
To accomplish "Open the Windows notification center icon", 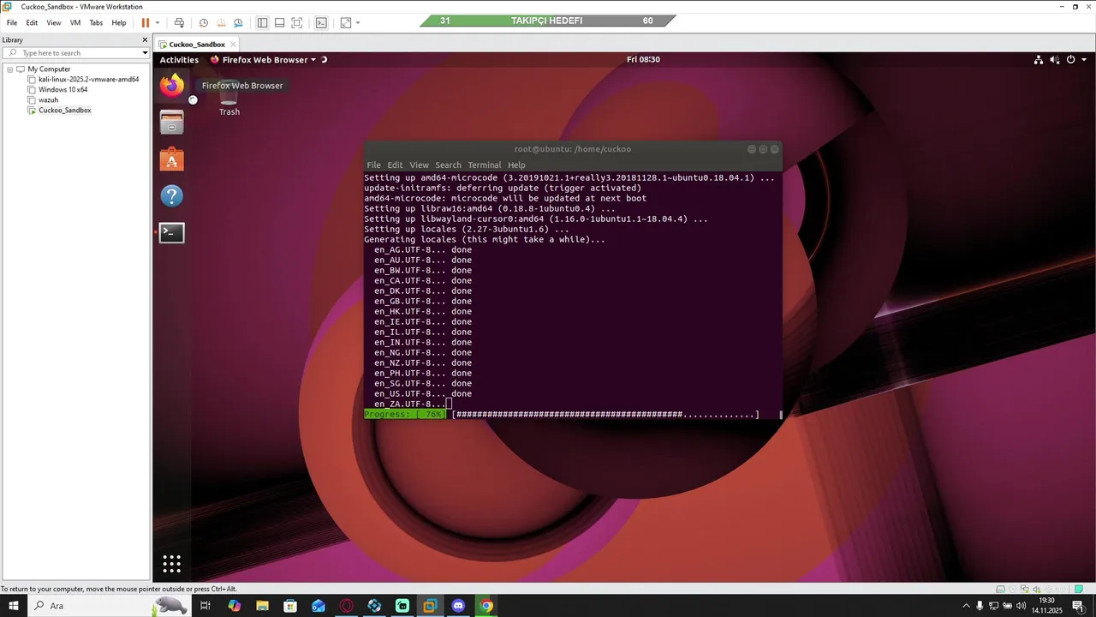I will pyautogui.click(x=1078, y=606).
